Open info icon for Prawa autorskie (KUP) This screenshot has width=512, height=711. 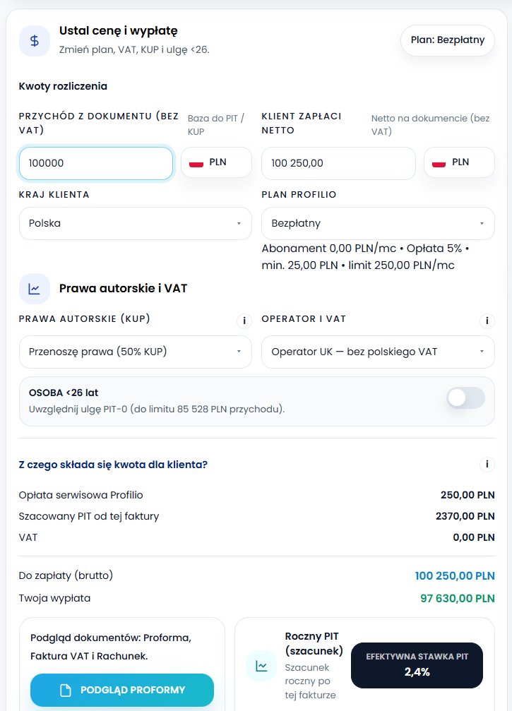pyautogui.click(x=244, y=321)
